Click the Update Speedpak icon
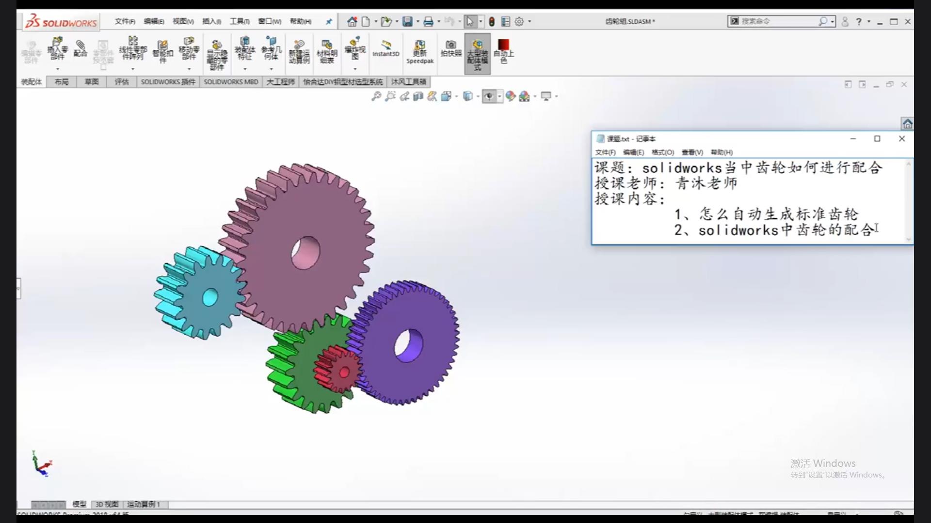The image size is (931, 523). 420,52
